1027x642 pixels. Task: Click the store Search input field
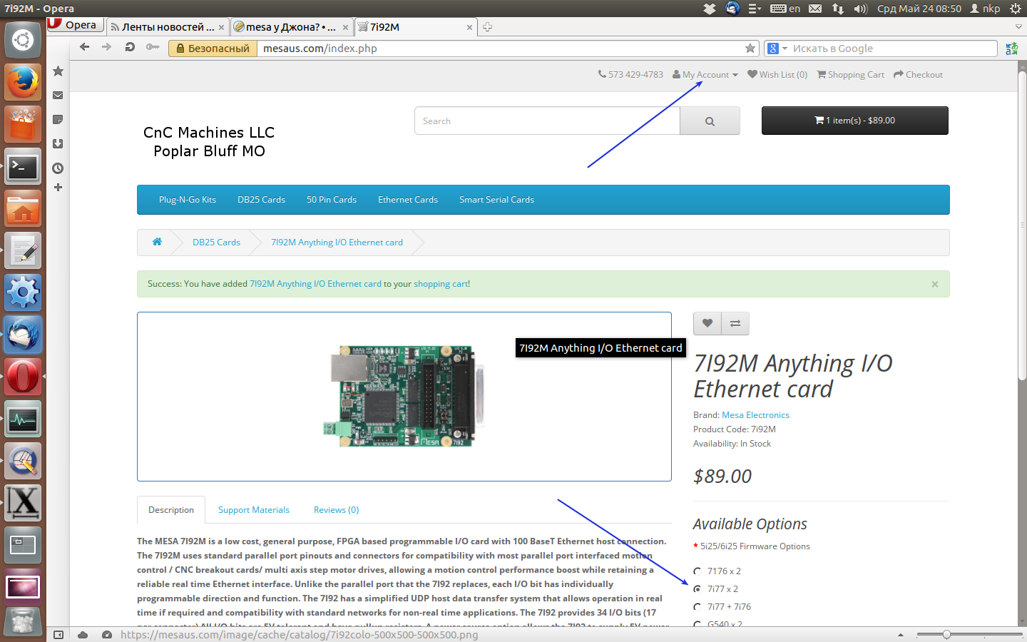[x=547, y=121]
